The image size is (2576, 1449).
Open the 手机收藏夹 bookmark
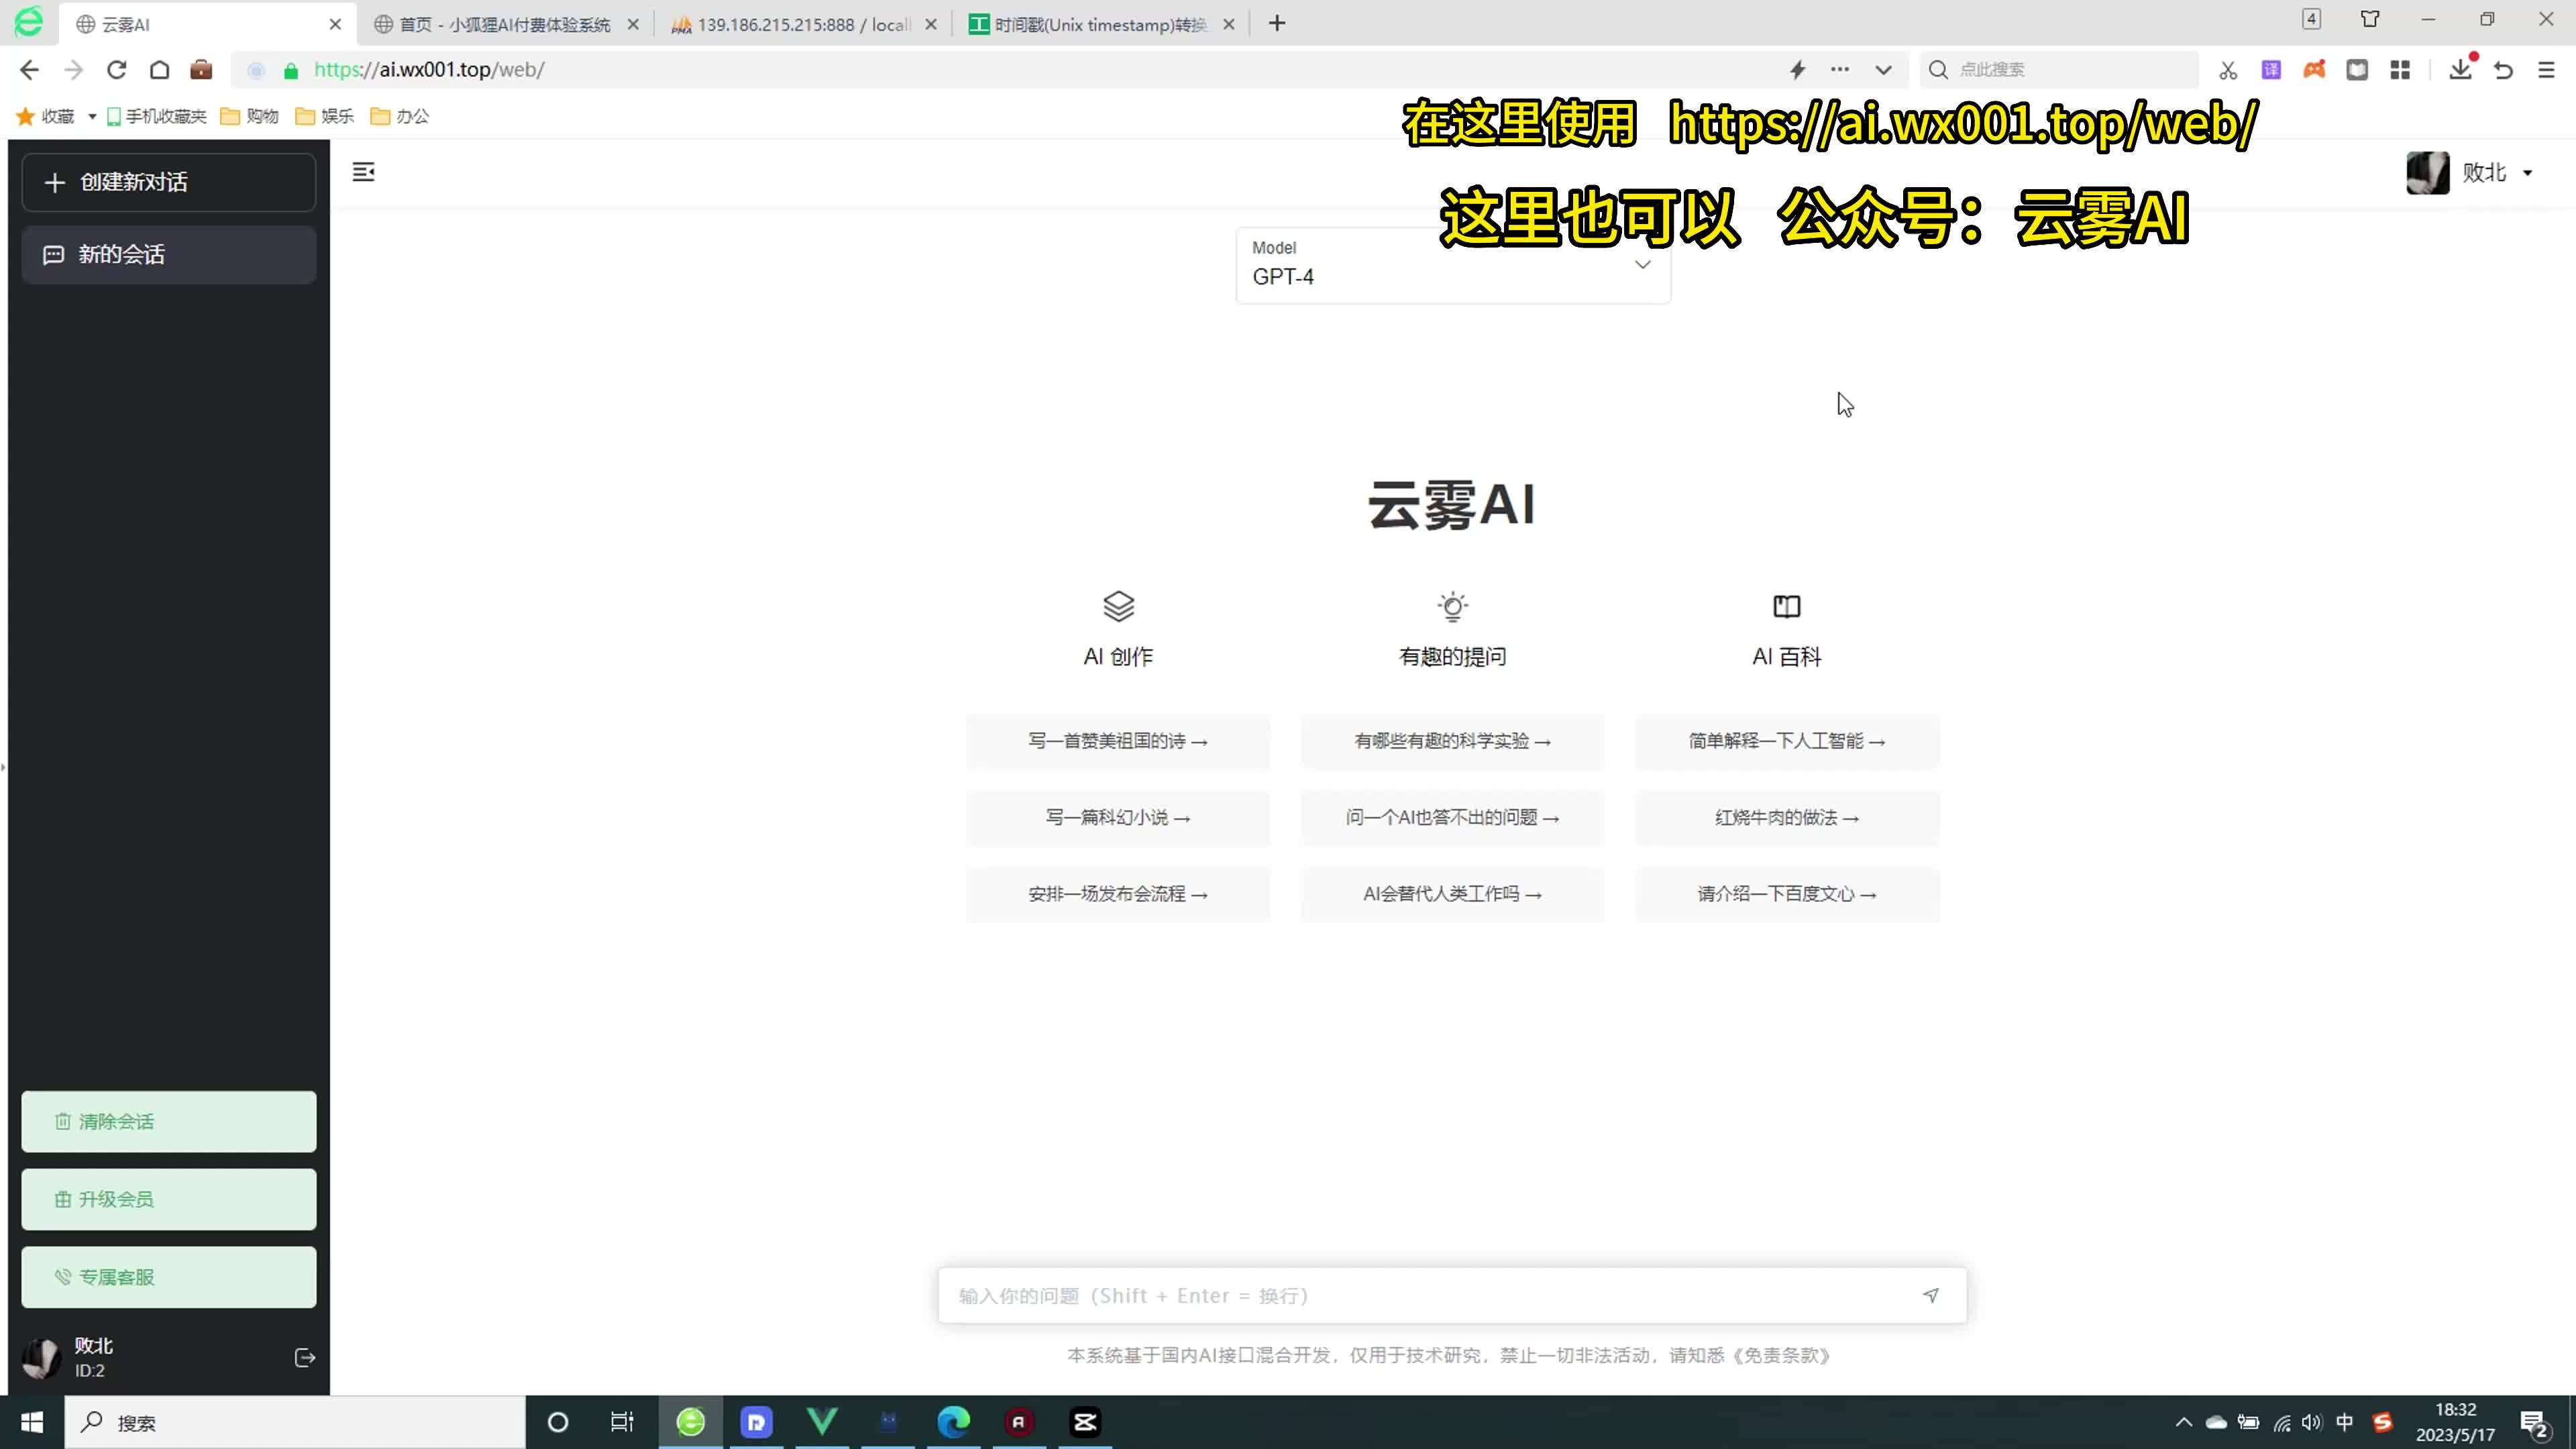(x=156, y=116)
